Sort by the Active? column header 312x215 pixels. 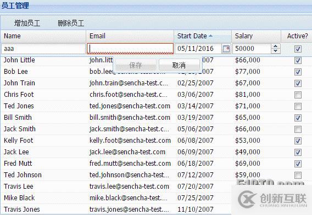[297, 36]
